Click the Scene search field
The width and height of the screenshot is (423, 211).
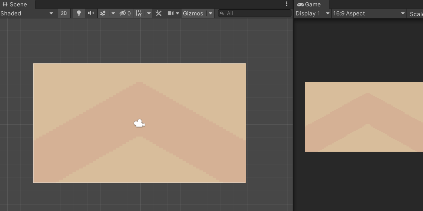(255, 13)
